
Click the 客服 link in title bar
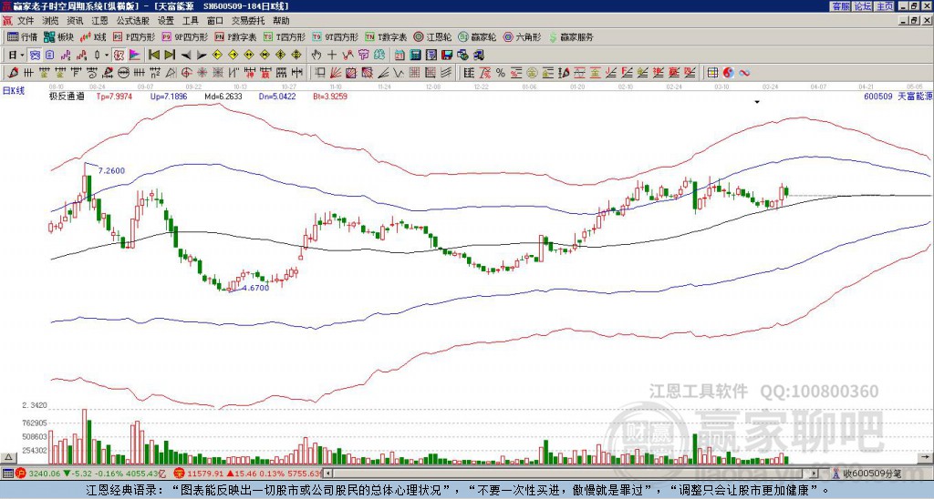(x=840, y=6)
